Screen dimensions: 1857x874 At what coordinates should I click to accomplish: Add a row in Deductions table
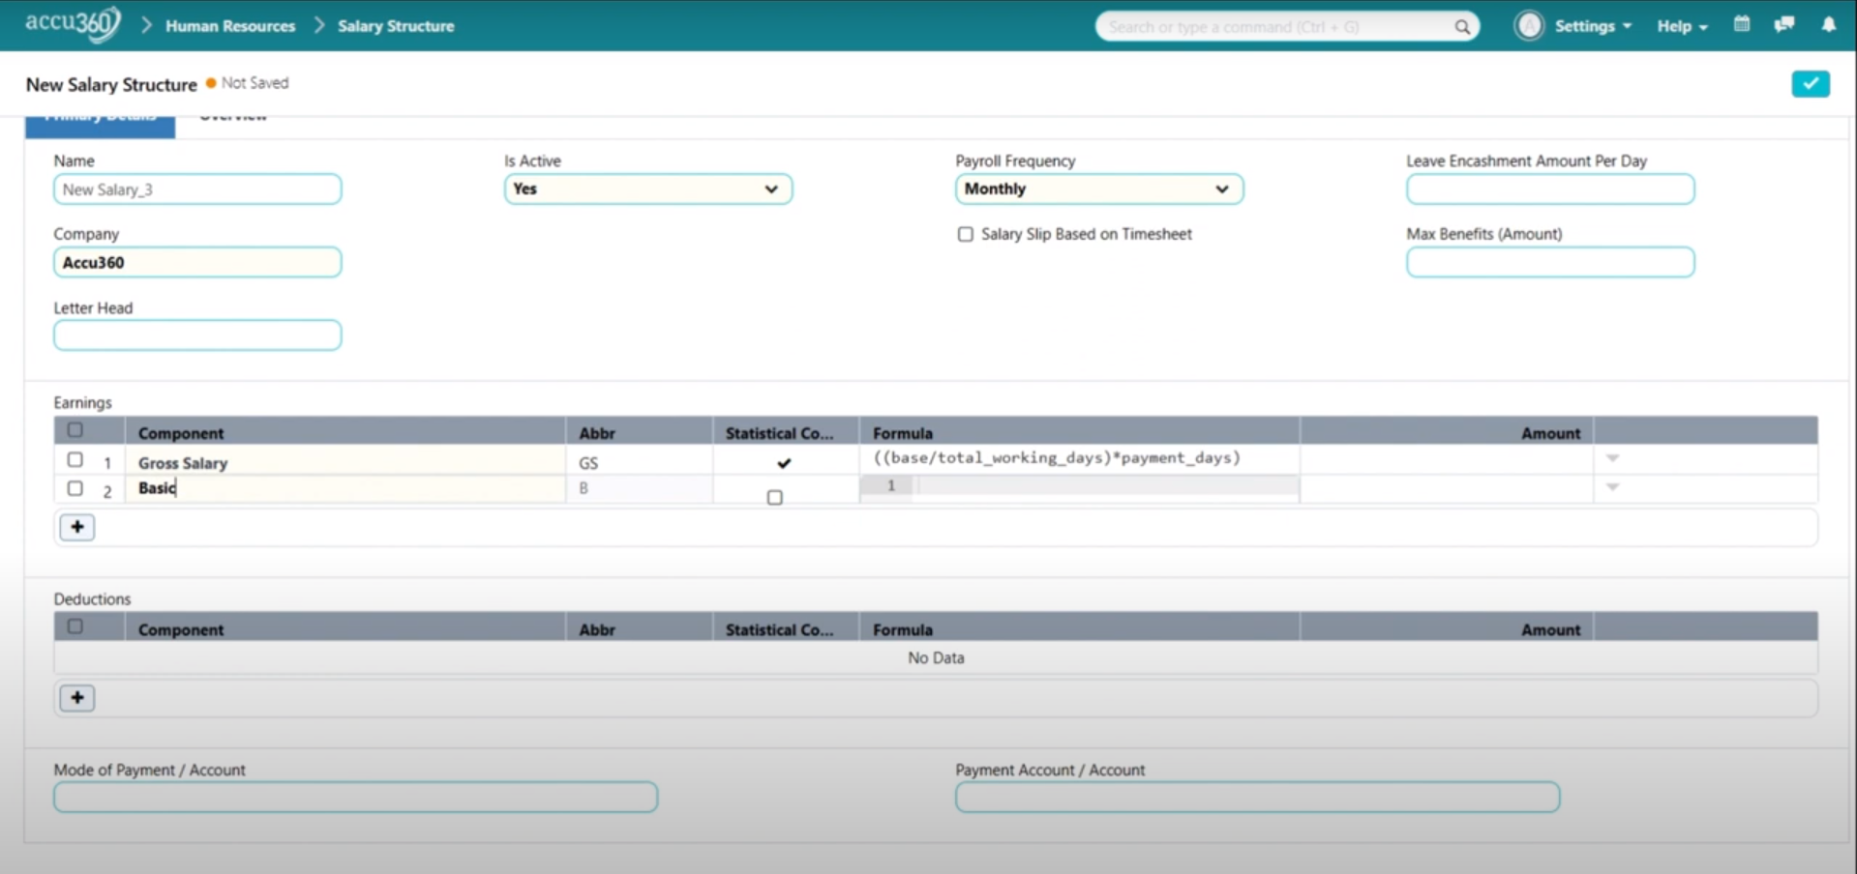(77, 698)
